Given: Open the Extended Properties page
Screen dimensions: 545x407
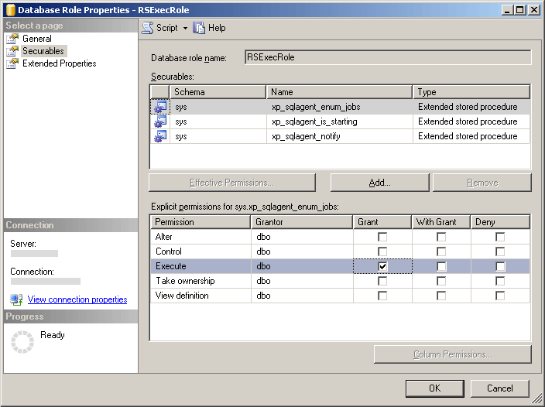Looking at the screenshot, I should [x=60, y=63].
